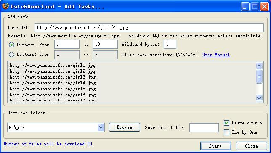Click the mozilla.org example URL text
Image resolution: width=271 pixels, height=153 pixels.
click(x=75, y=36)
